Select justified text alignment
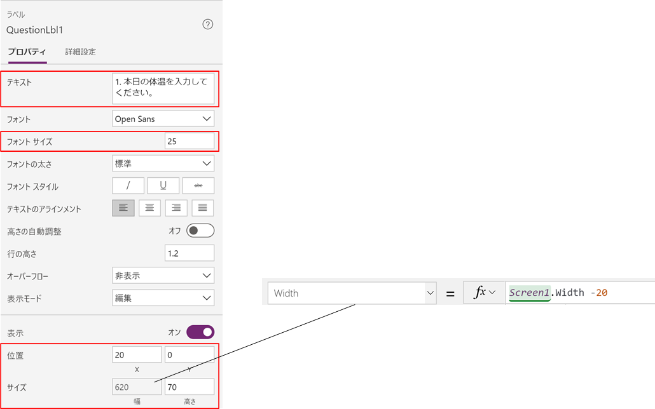The image size is (655, 409). pos(202,208)
